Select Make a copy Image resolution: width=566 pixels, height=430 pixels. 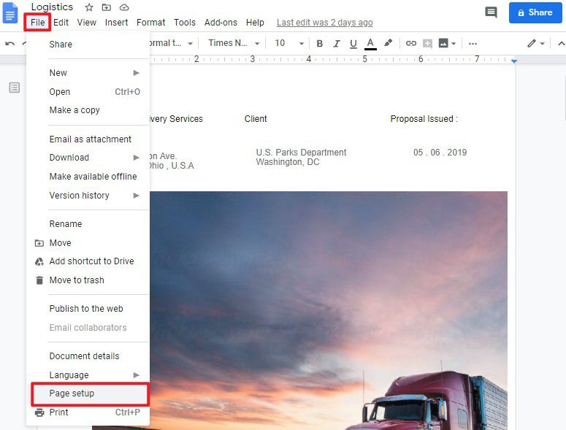tap(88, 110)
